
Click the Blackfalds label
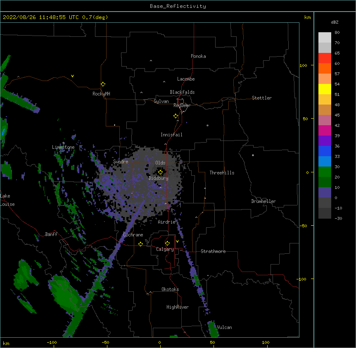(182, 92)
